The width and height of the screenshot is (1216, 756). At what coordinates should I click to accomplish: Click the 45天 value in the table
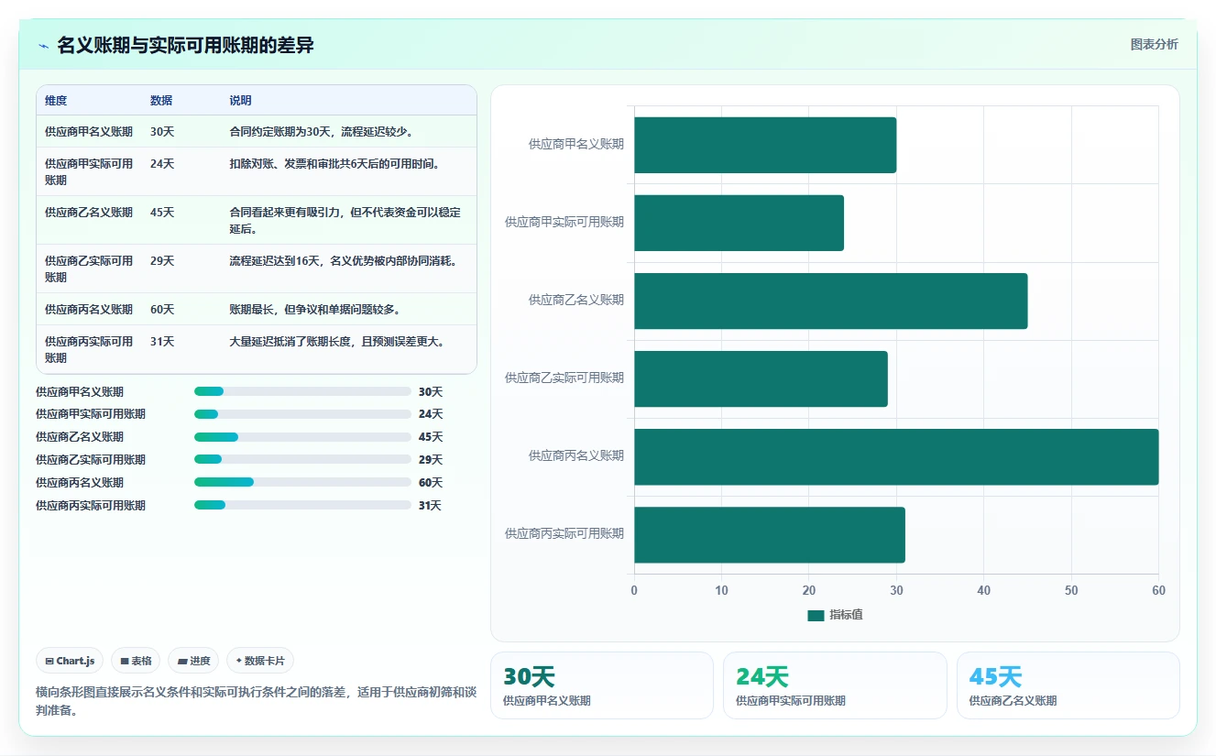(x=162, y=213)
